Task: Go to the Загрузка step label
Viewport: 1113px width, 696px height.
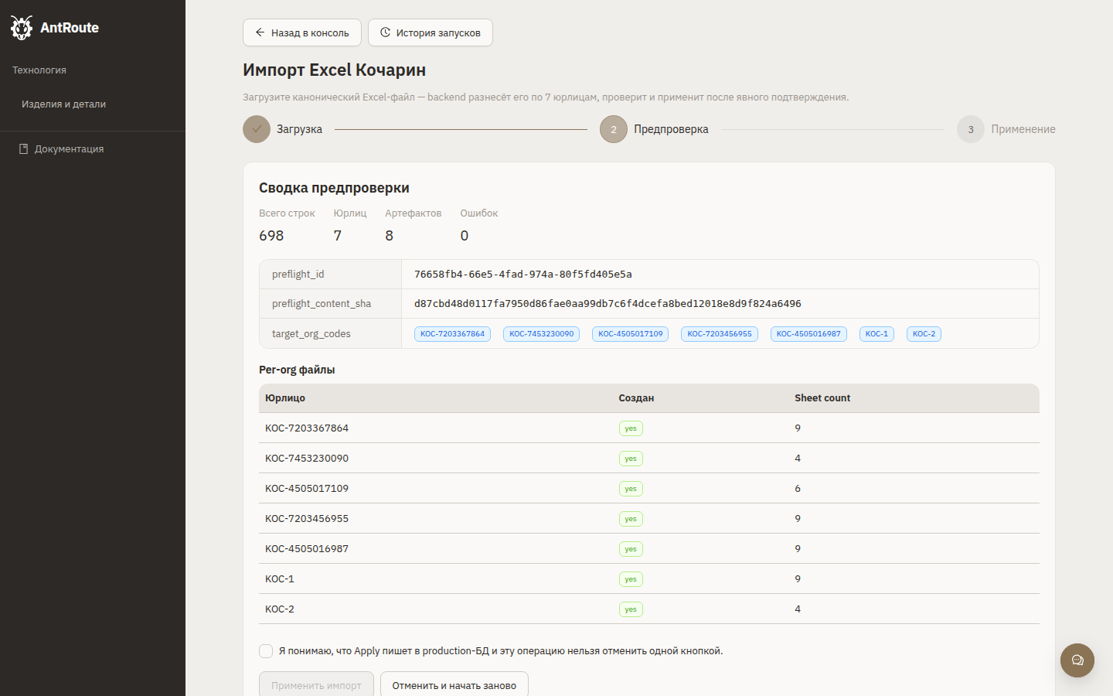Action: coord(299,129)
